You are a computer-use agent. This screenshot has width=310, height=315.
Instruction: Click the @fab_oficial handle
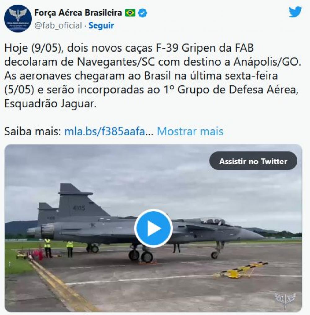pos(58,25)
